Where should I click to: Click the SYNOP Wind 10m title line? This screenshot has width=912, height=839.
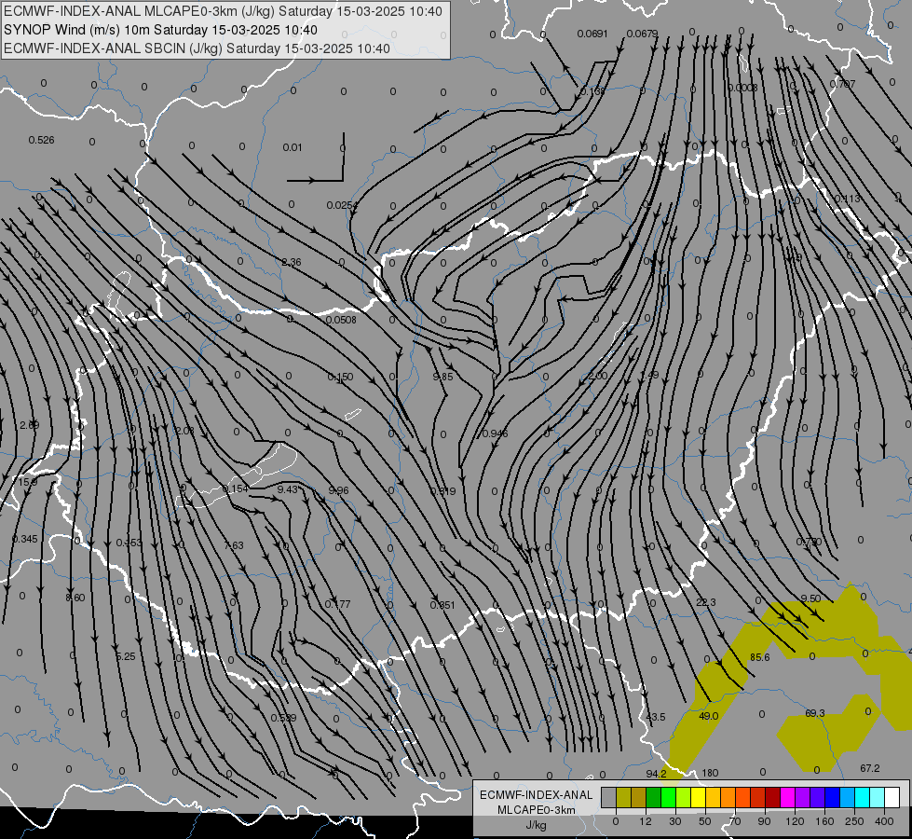[x=160, y=30]
